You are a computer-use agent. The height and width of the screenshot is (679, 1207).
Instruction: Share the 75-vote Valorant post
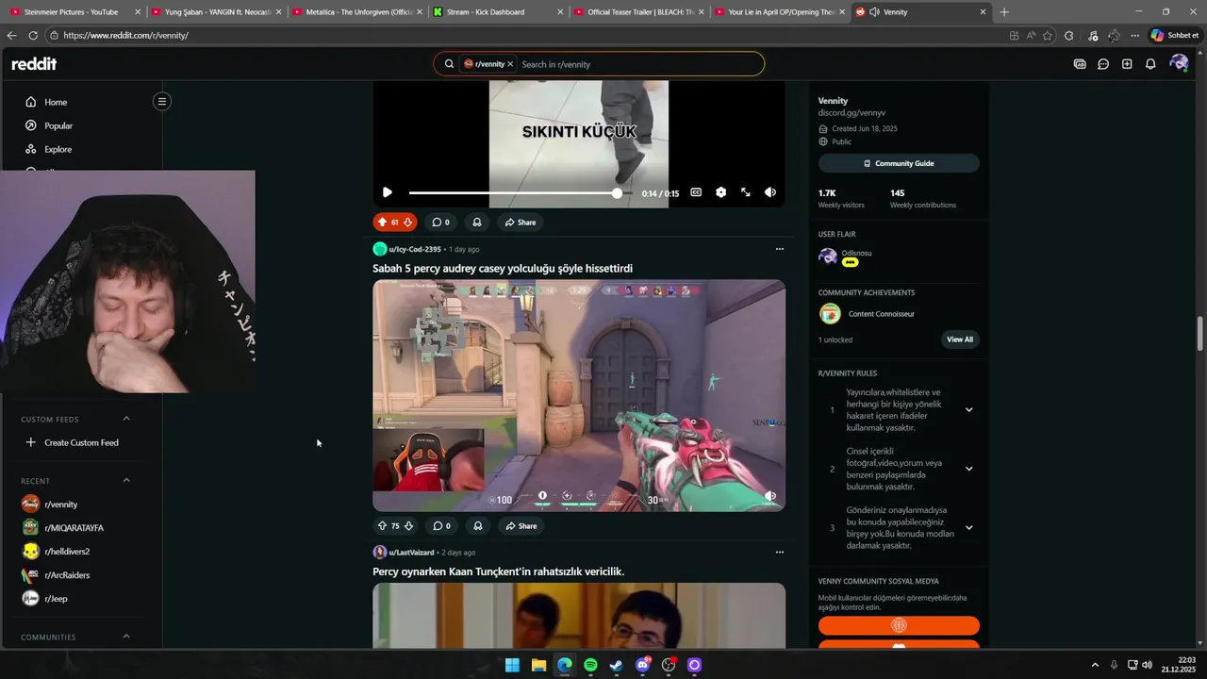coord(520,526)
